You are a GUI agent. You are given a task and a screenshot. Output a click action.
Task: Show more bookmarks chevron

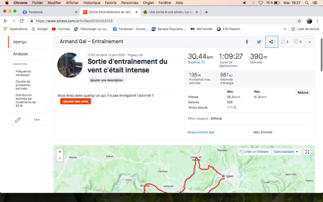point(285,29)
